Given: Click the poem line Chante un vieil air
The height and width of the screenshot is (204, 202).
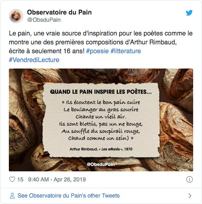Looking at the screenshot, I should (101, 117).
